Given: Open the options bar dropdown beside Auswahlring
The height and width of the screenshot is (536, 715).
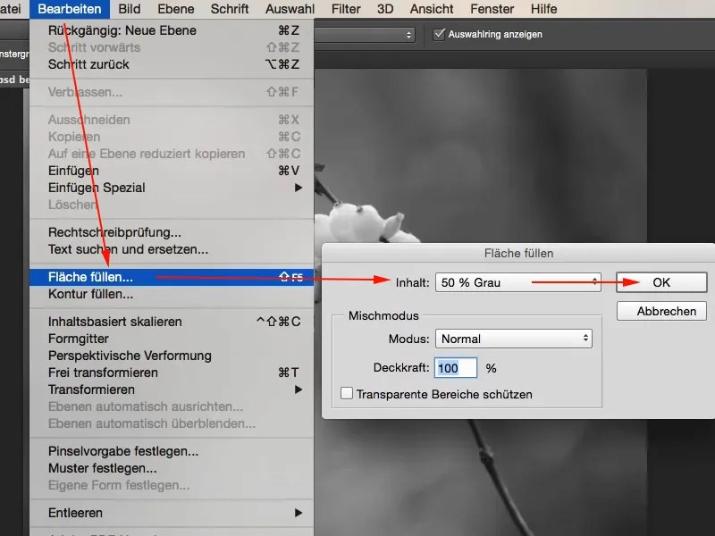Looking at the screenshot, I should [365, 35].
